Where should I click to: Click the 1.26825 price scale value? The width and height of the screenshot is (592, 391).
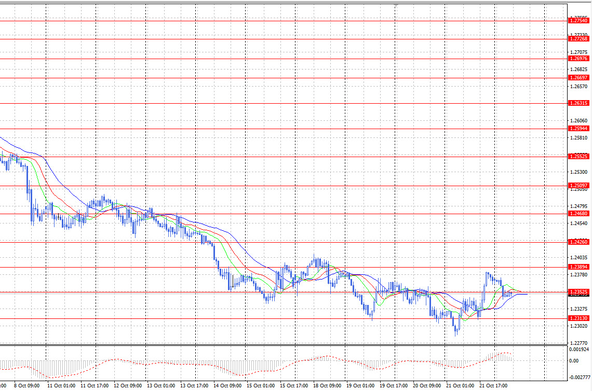point(579,69)
